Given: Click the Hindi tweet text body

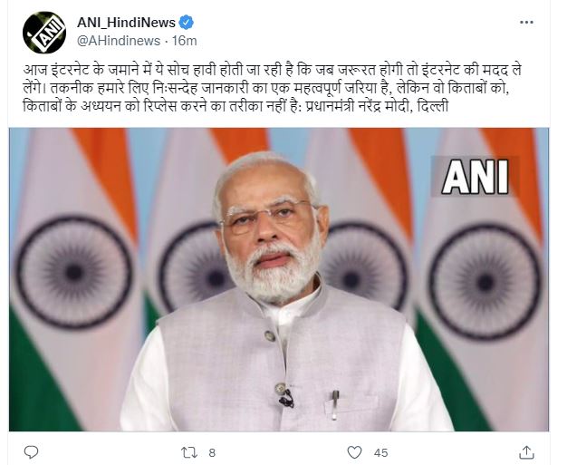Looking at the screenshot, I should click(272, 88).
